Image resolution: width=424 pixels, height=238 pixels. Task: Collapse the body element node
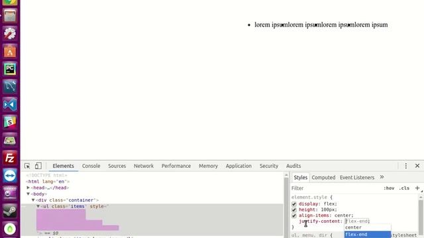(28, 194)
